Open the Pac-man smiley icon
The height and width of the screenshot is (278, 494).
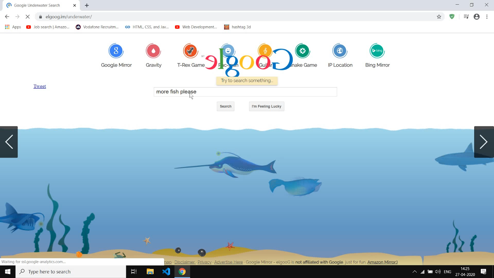click(228, 50)
